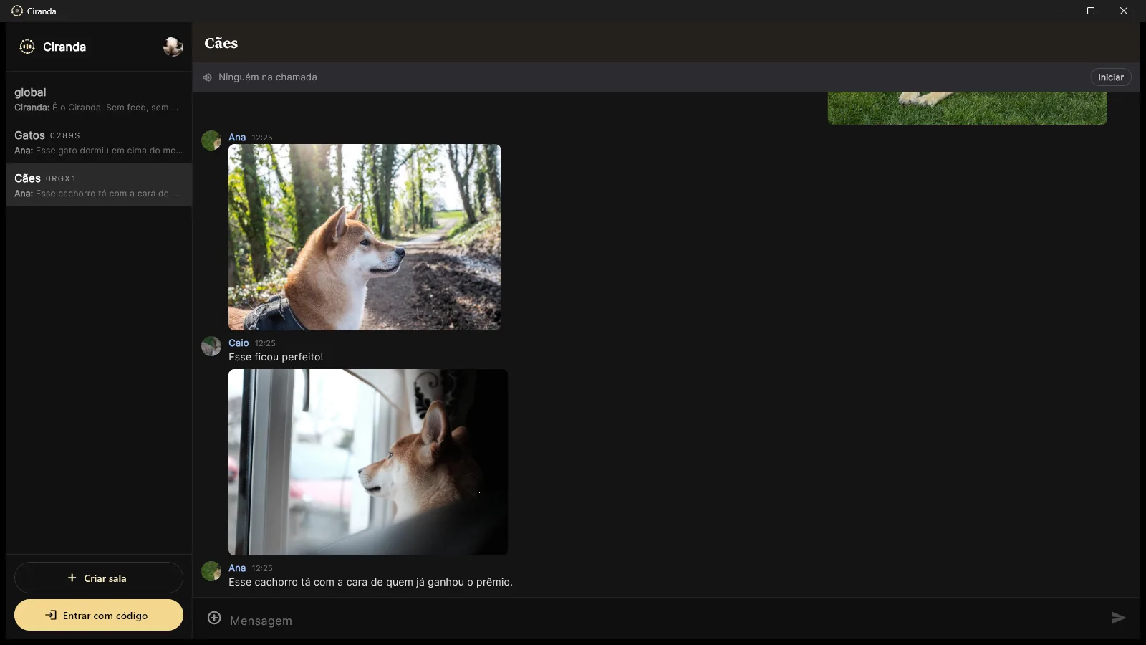Click the Cães room title header
This screenshot has width=1146, height=645.
pyautogui.click(x=221, y=43)
